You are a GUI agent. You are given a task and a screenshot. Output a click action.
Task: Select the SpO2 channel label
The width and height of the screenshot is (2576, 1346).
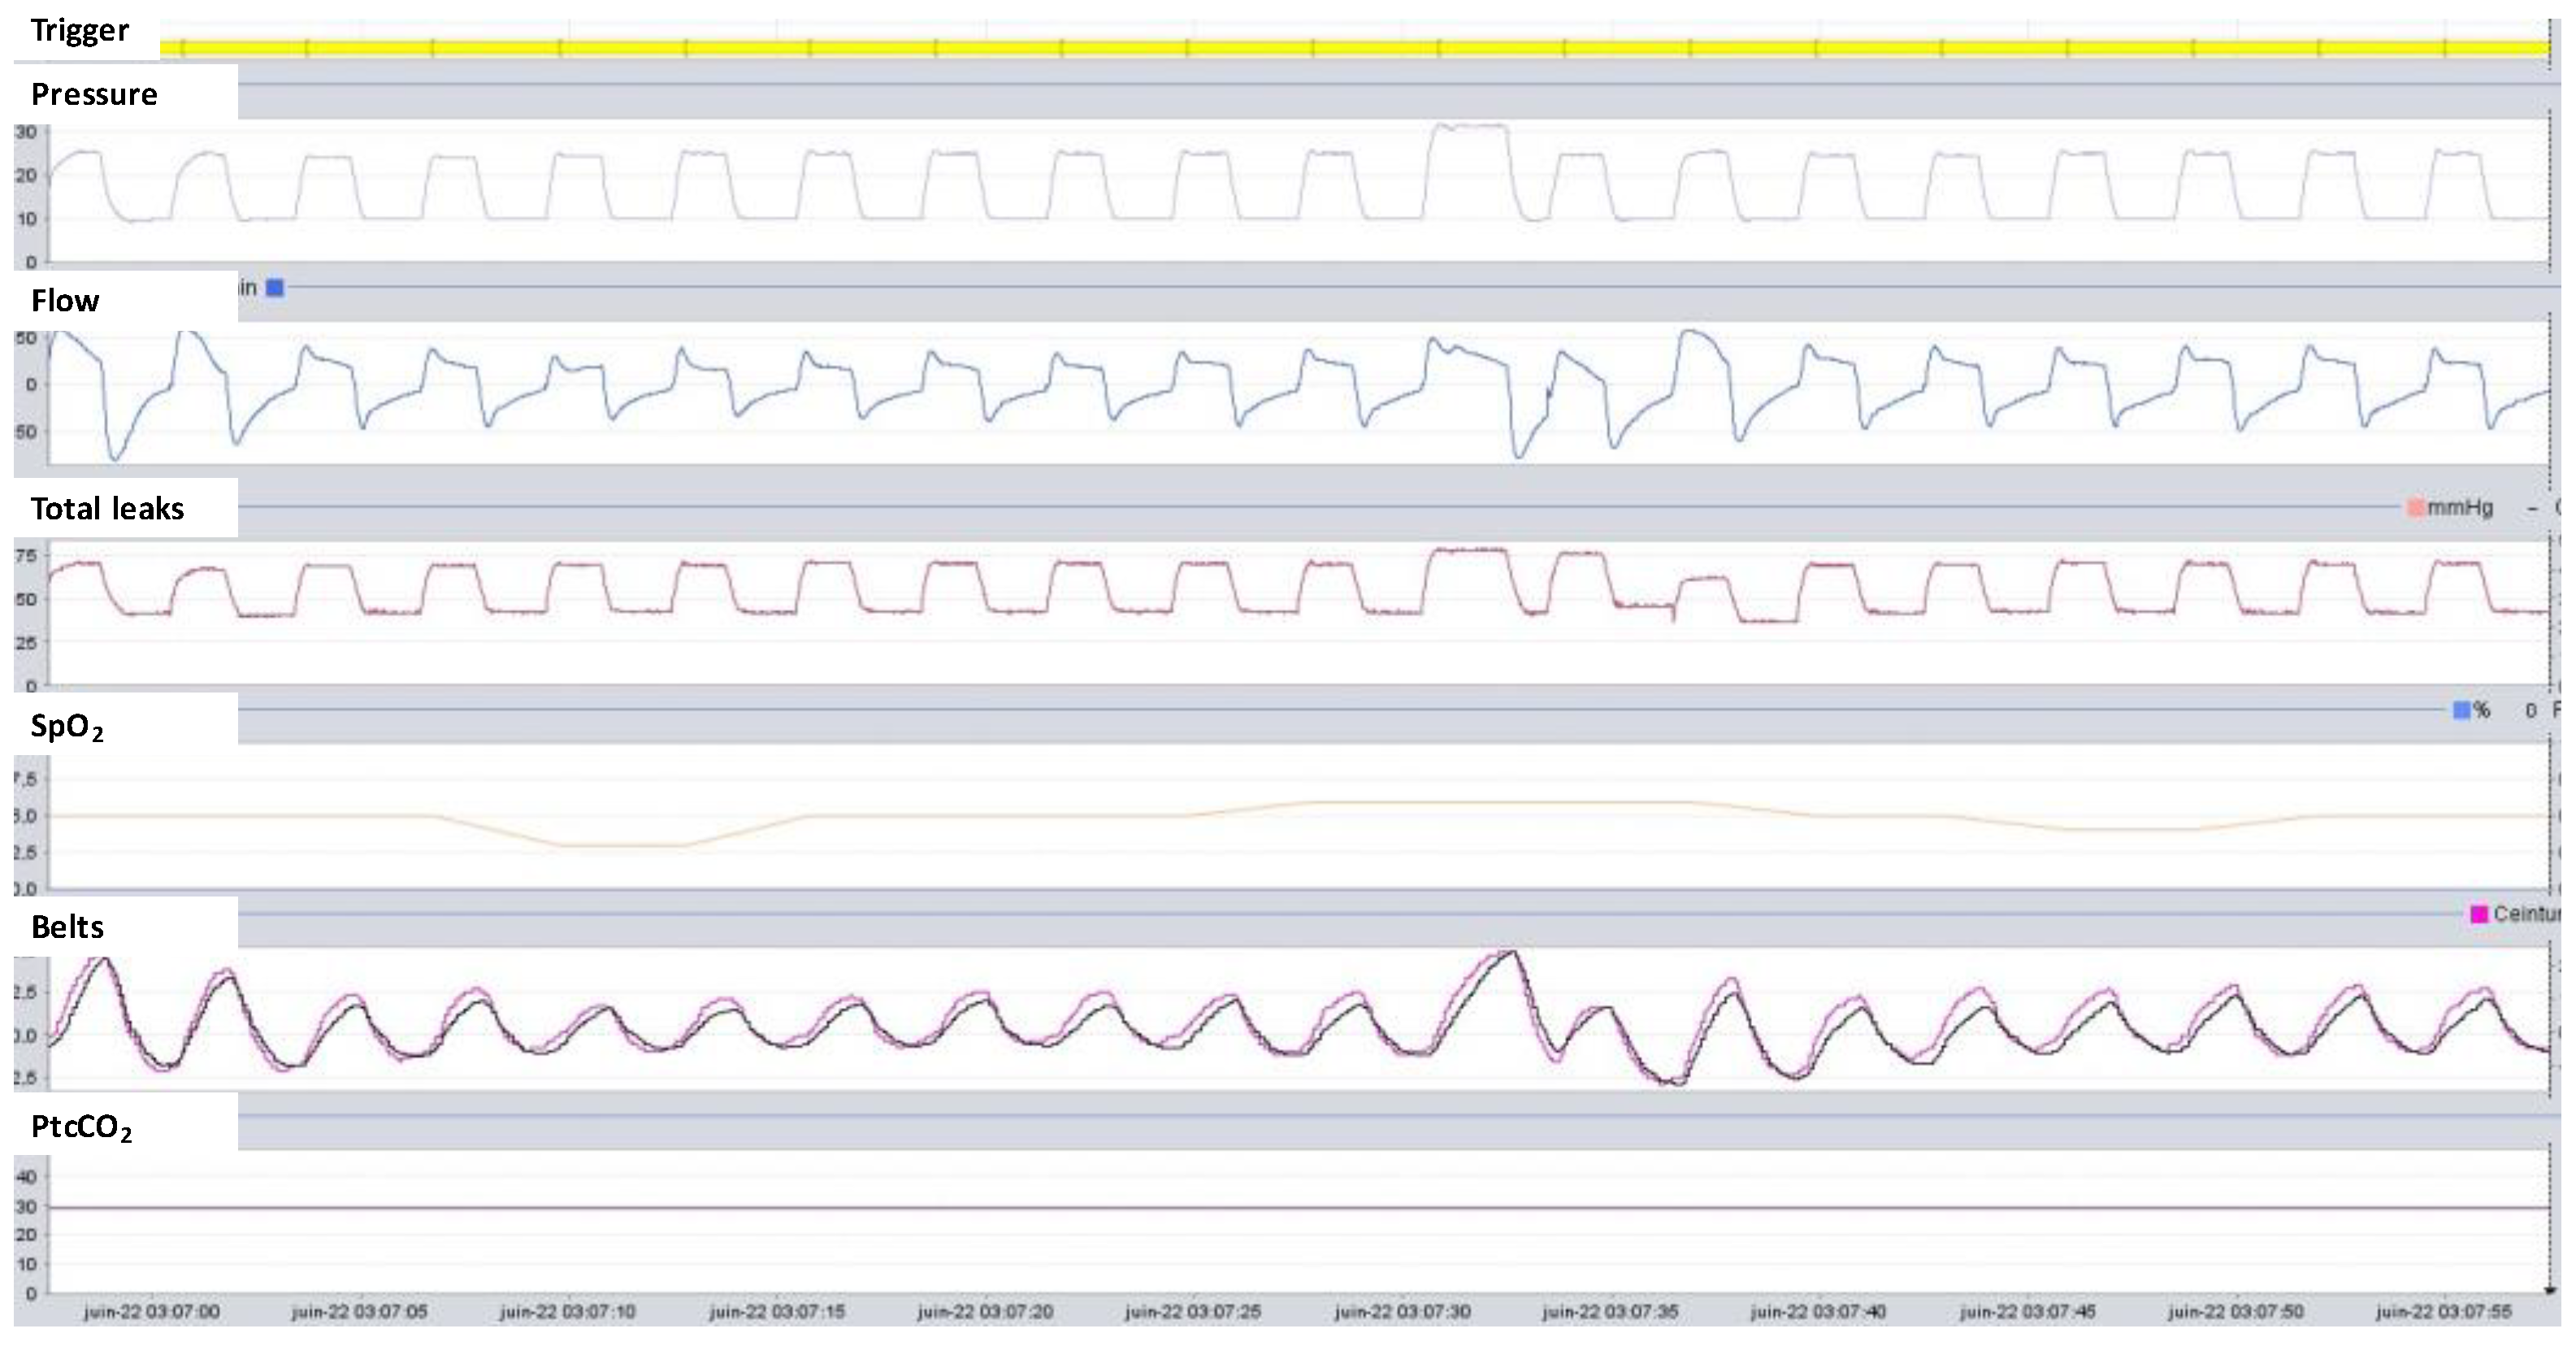pyautogui.click(x=67, y=726)
